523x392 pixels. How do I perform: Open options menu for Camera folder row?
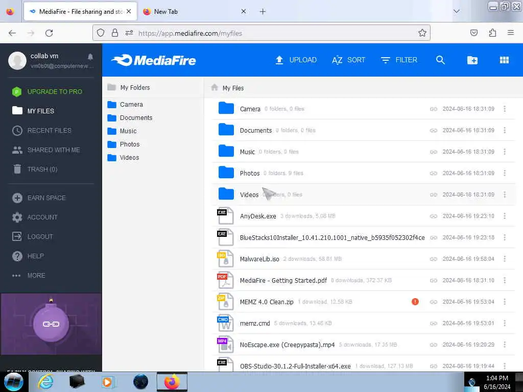tap(505, 109)
